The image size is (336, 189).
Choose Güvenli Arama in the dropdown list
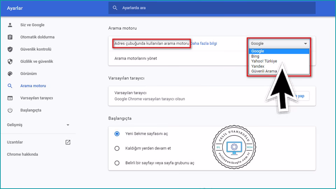(279, 71)
